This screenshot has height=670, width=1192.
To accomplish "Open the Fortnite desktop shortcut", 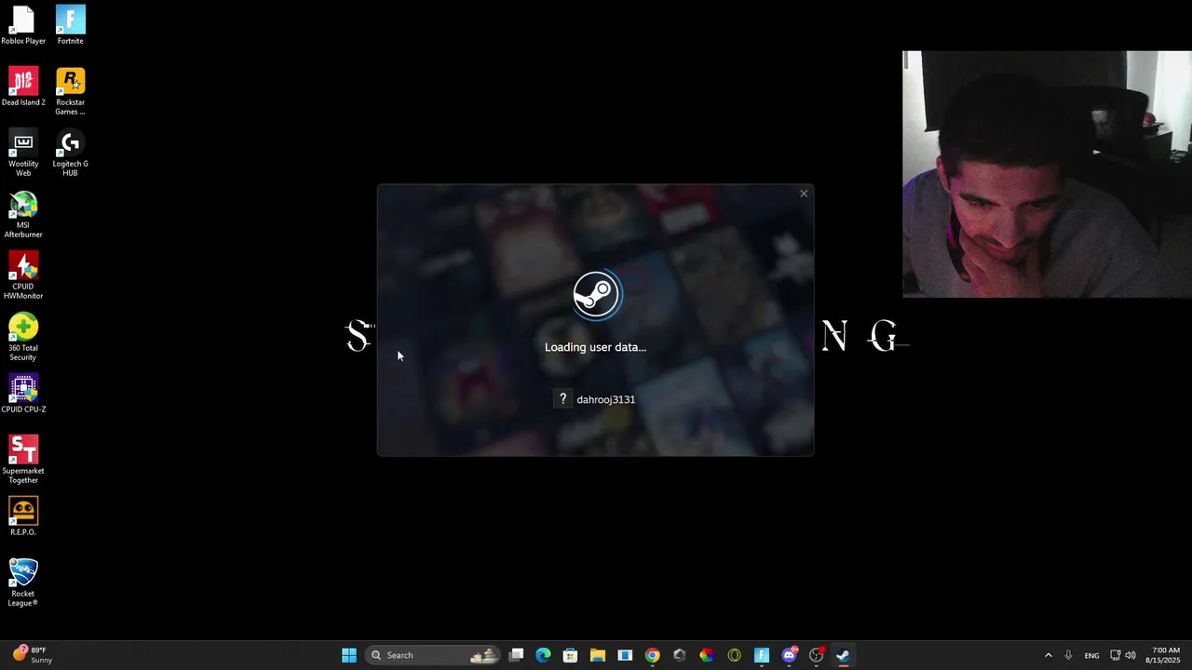I will 70,25.
